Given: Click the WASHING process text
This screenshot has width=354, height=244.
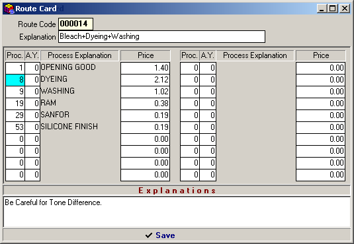Looking at the screenshot, I should [x=58, y=91].
